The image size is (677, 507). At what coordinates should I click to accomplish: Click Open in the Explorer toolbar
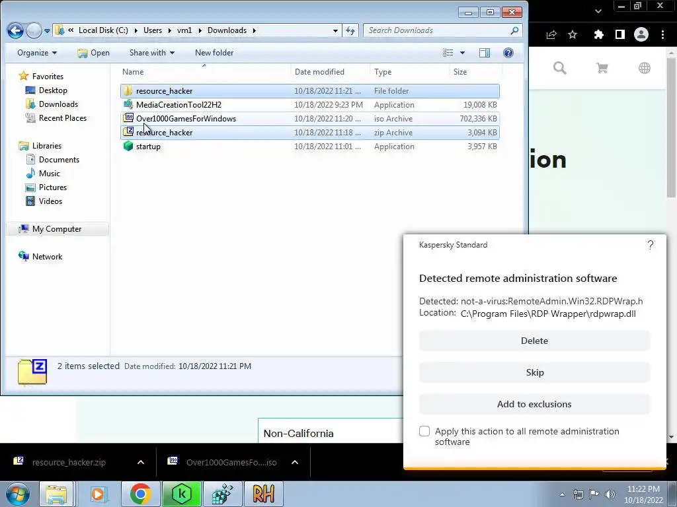pos(93,53)
